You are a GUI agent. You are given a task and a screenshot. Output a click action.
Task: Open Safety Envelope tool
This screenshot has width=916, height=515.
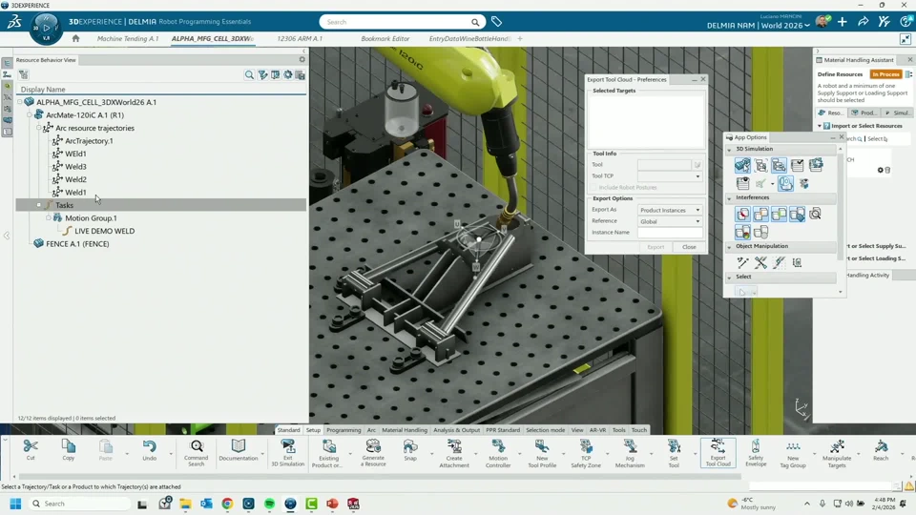(x=756, y=453)
